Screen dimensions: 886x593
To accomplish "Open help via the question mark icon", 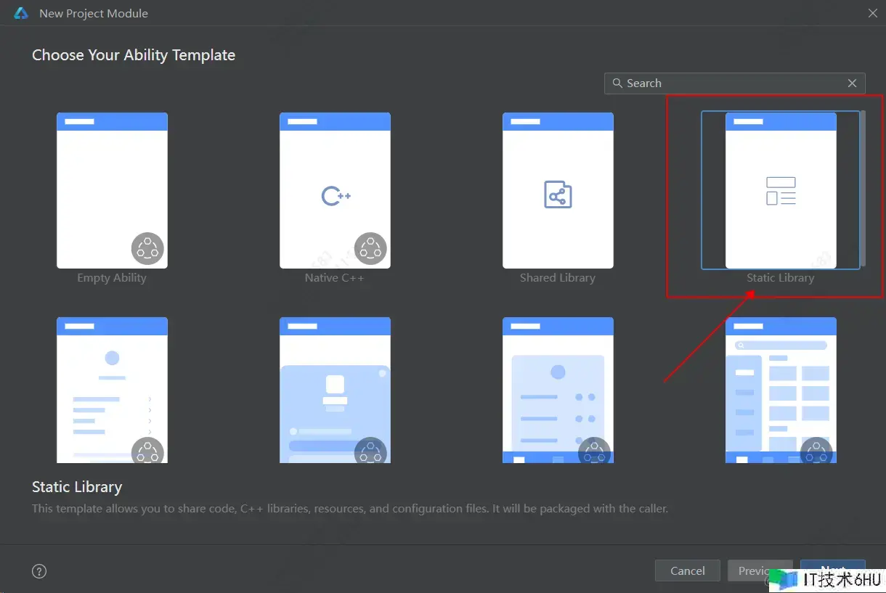I will point(40,571).
